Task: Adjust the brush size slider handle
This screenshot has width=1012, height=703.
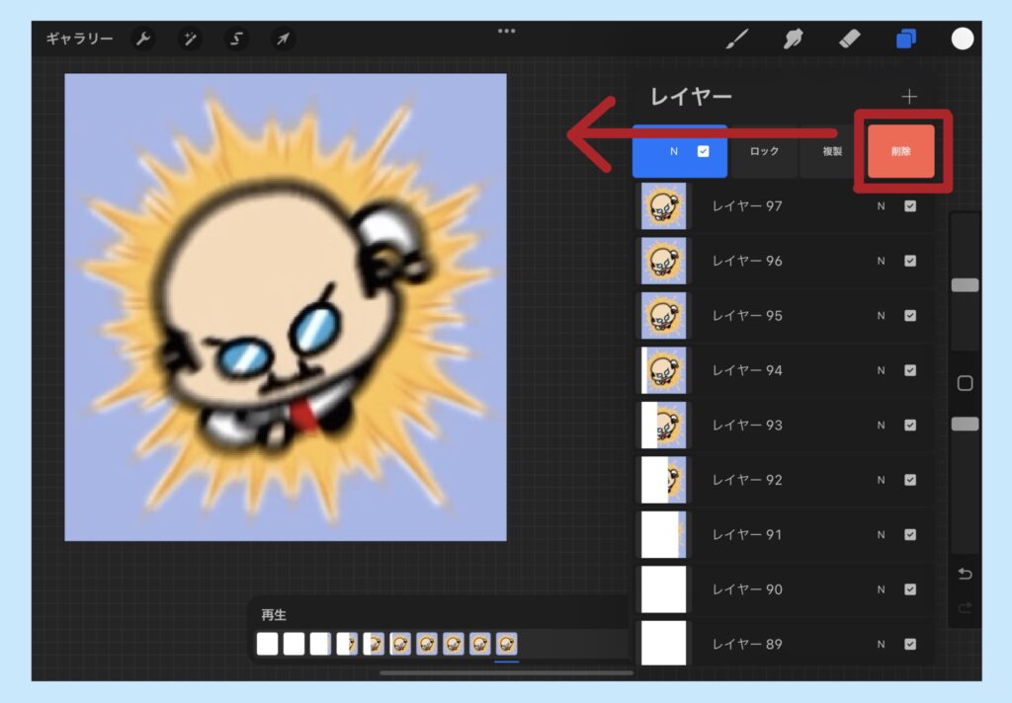Action: [x=965, y=285]
